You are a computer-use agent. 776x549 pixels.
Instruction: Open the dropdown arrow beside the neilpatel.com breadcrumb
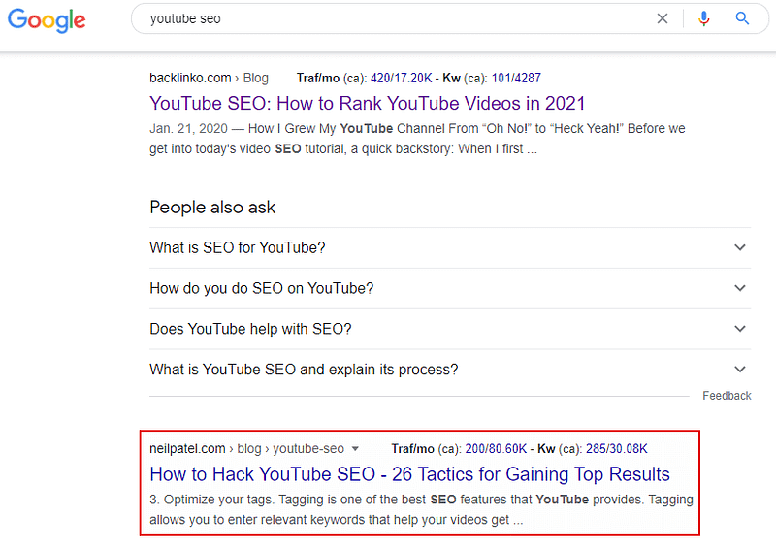[355, 449]
